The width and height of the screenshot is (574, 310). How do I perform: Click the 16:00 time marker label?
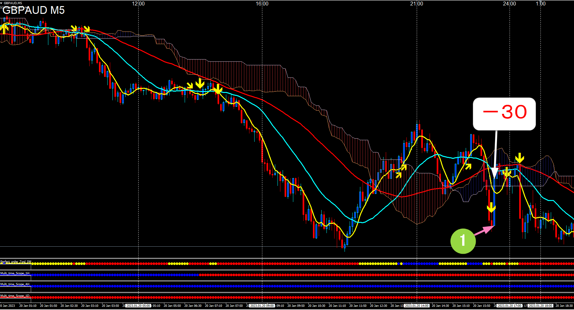point(262,4)
